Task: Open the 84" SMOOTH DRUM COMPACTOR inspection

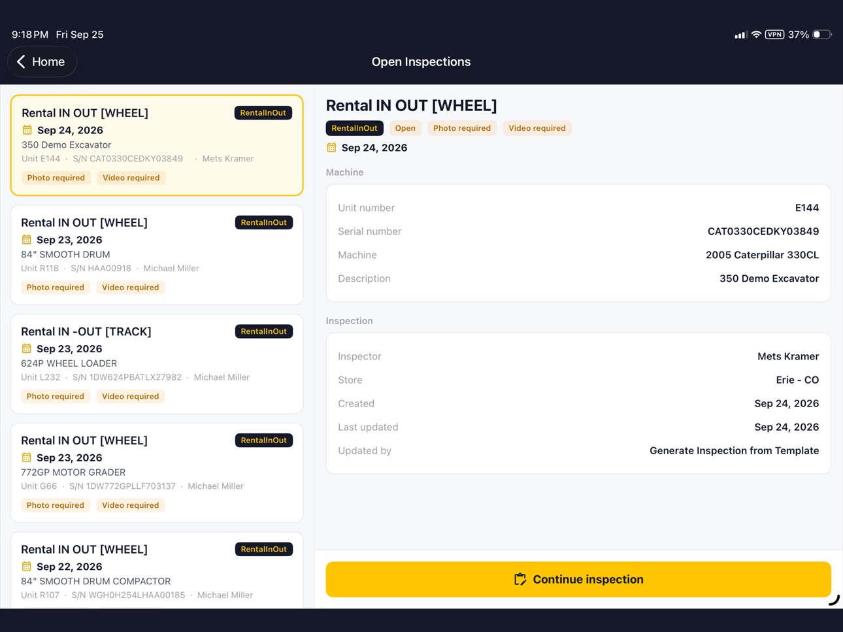Action: pos(157,570)
